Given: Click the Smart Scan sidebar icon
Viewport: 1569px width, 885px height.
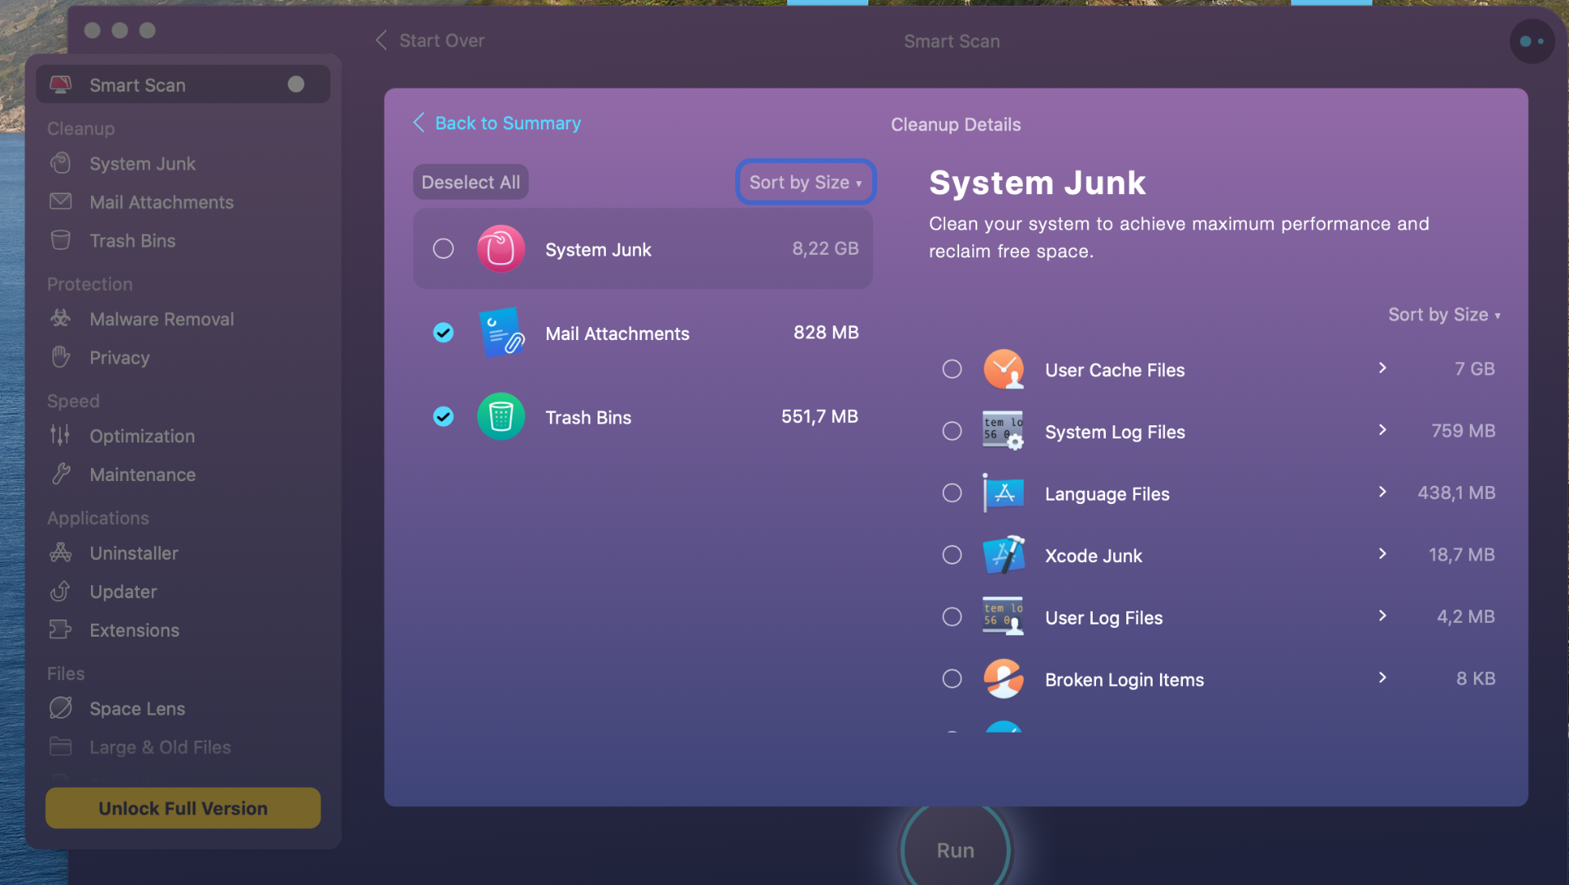Looking at the screenshot, I should (61, 84).
